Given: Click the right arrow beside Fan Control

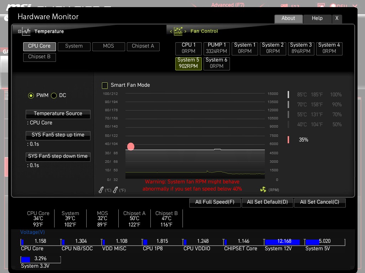Looking at the screenshot, I should point(185,32).
